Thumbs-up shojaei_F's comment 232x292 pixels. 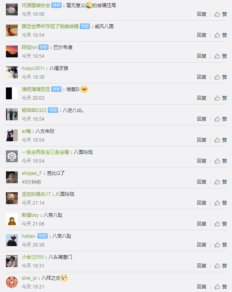(221, 182)
